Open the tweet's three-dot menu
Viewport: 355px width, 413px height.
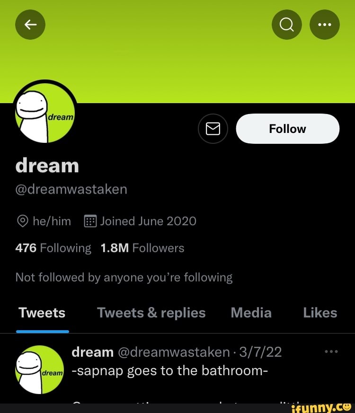[331, 351]
